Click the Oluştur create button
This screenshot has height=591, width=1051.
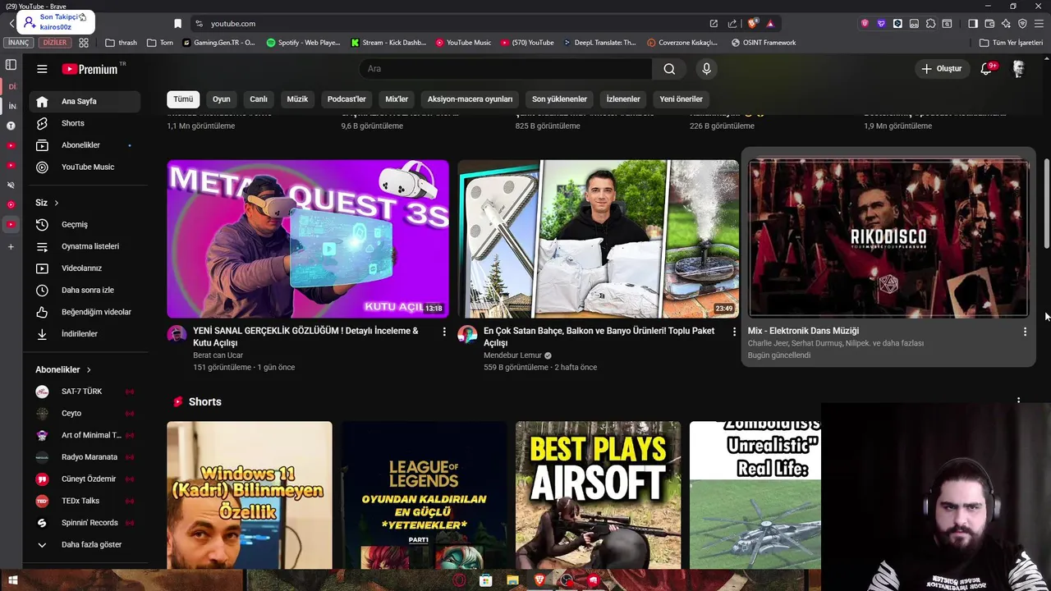(x=941, y=69)
